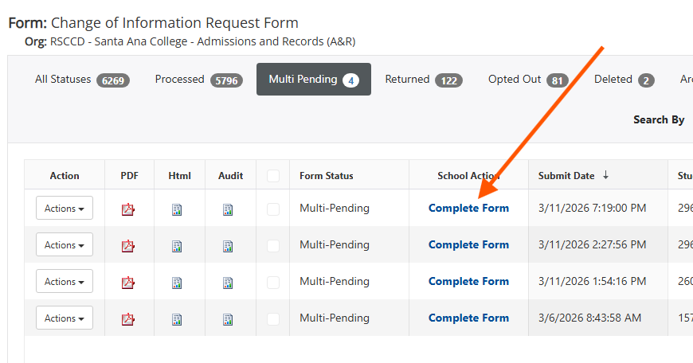The width and height of the screenshot is (693, 363).
Task: Check the row submitted at 2:27:56 PM
Action: coord(273,245)
